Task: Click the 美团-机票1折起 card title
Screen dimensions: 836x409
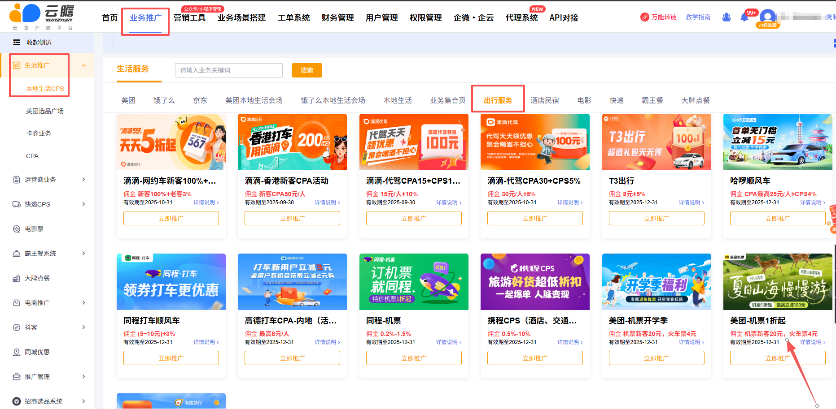Action: (x=758, y=321)
